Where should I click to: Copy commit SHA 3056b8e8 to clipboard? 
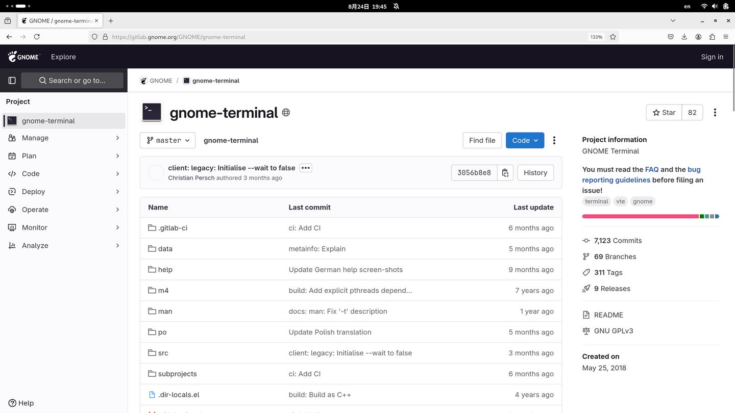tap(505, 172)
